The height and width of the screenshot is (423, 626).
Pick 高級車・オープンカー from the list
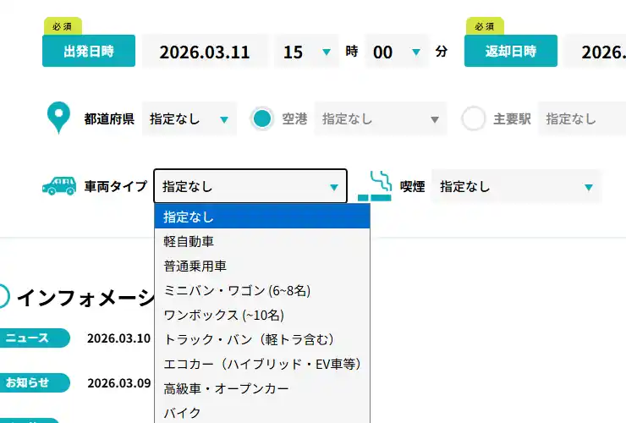point(226,388)
